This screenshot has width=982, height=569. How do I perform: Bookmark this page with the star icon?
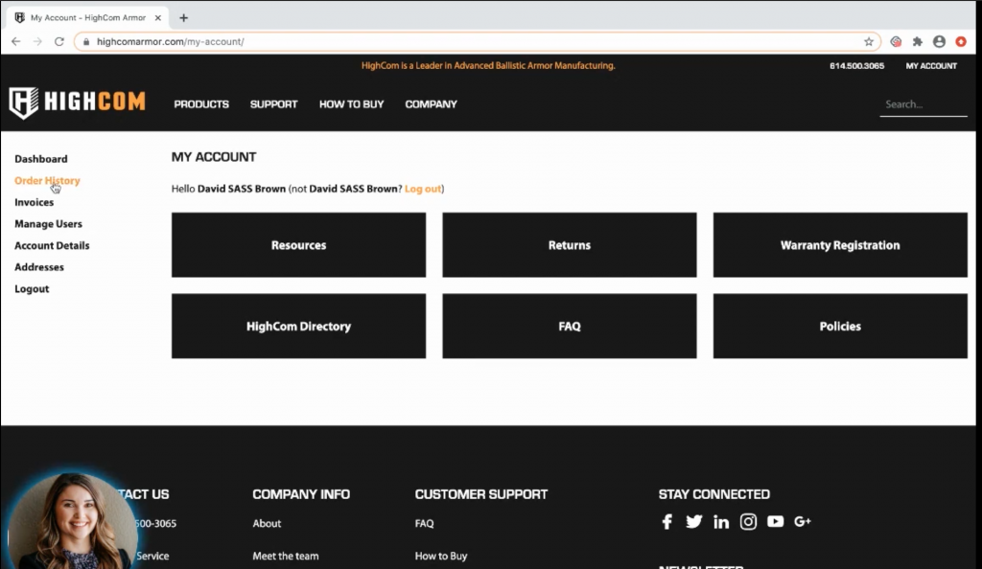[869, 42]
